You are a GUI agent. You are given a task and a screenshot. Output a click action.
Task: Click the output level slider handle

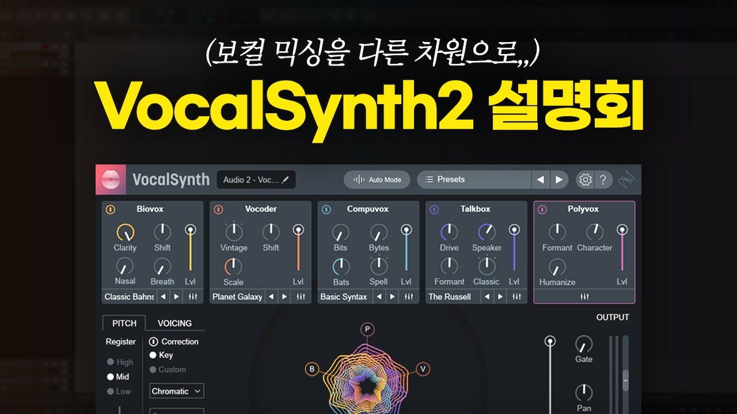[550, 342]
